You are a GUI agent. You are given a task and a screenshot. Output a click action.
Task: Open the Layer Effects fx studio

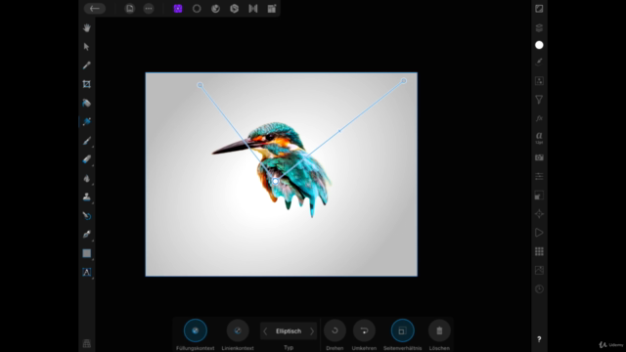pos(539,118)
